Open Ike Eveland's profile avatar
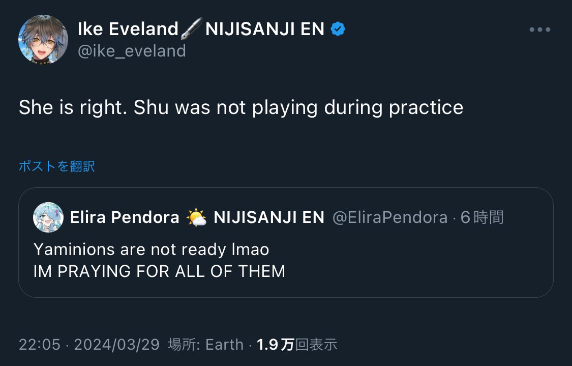The image size is (572, 366). click(43, 39)
